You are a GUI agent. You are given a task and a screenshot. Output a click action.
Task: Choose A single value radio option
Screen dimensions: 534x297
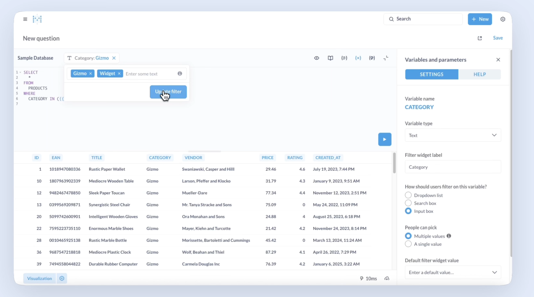point(408,244)
